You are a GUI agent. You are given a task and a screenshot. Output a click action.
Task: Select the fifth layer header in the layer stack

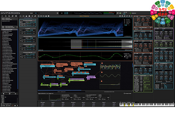coord(28,53)
